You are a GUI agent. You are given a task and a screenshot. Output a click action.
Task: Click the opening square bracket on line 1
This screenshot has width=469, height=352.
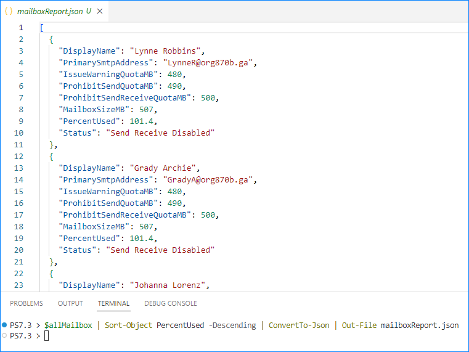click(x=42, y=28)
